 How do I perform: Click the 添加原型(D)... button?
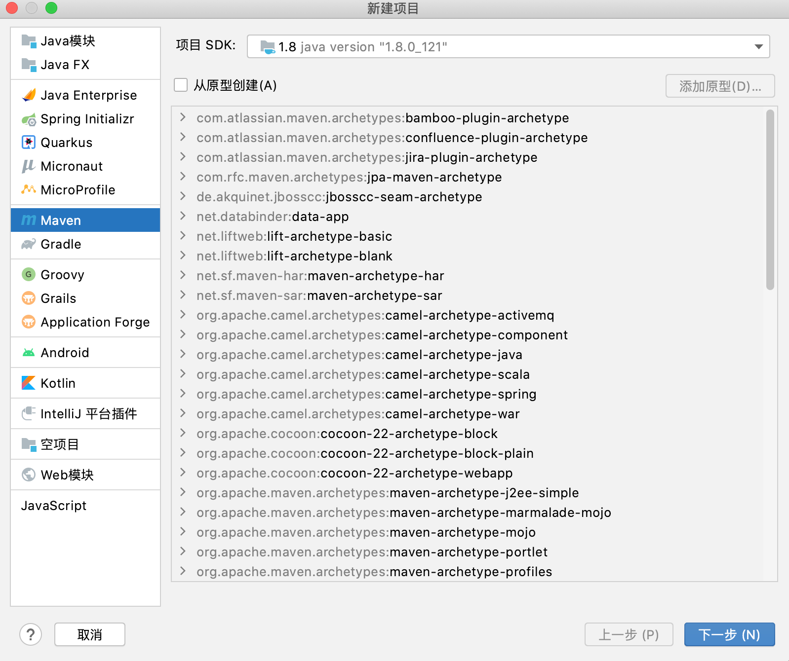pos(720,86)
